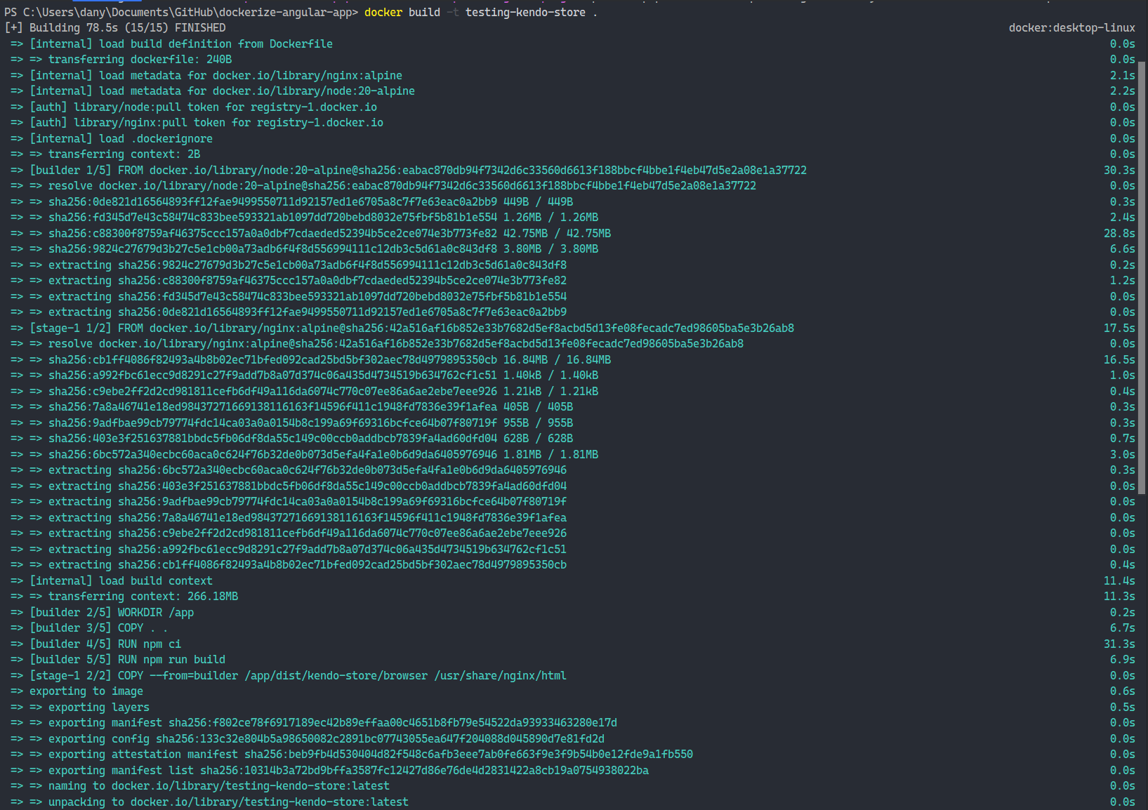Click the '[builder 4/5] RUN npm ci' line

coord(105,644)
